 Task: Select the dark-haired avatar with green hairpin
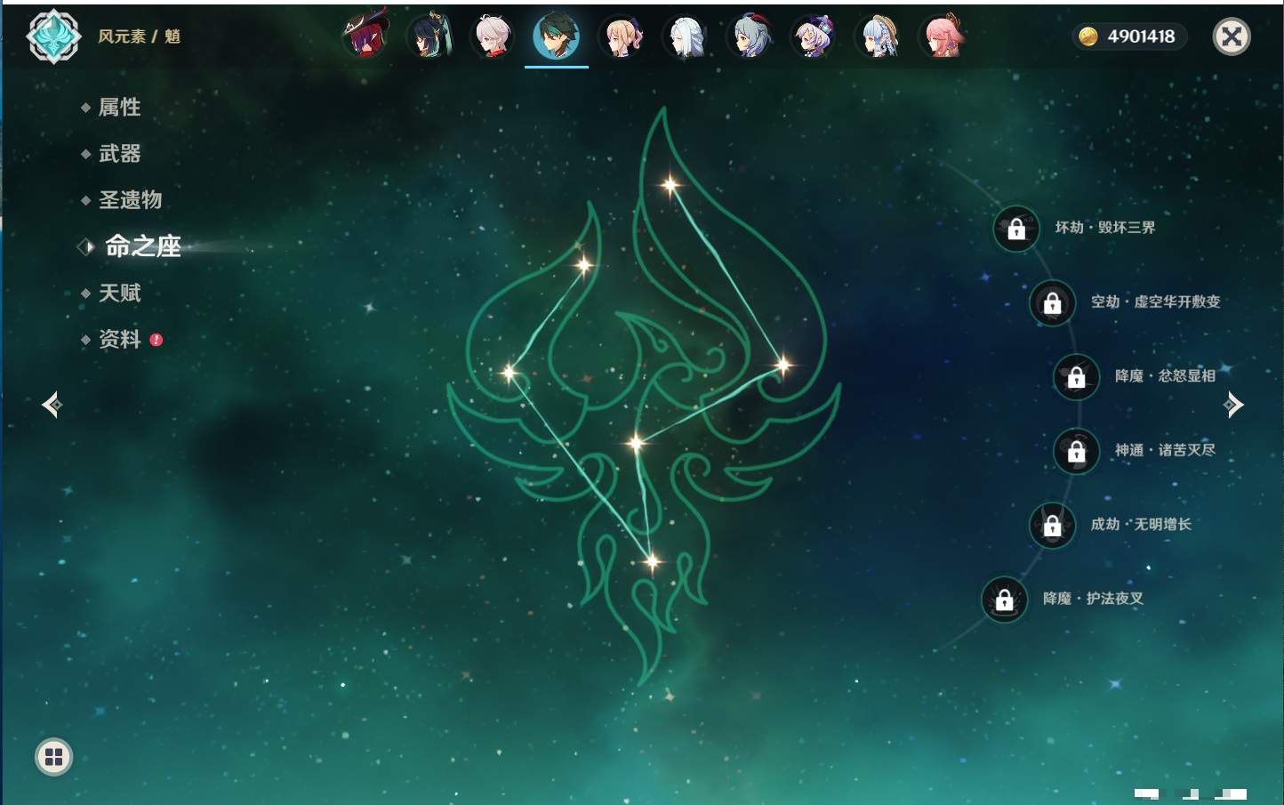point(430,36)
